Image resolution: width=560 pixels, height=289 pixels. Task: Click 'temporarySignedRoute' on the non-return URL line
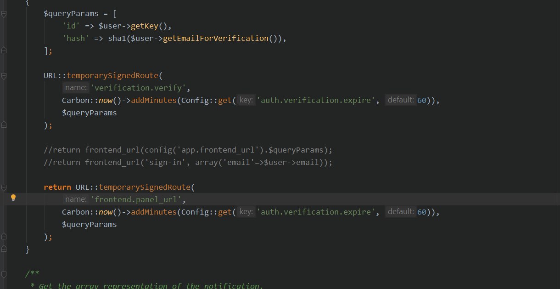point(112,76)
